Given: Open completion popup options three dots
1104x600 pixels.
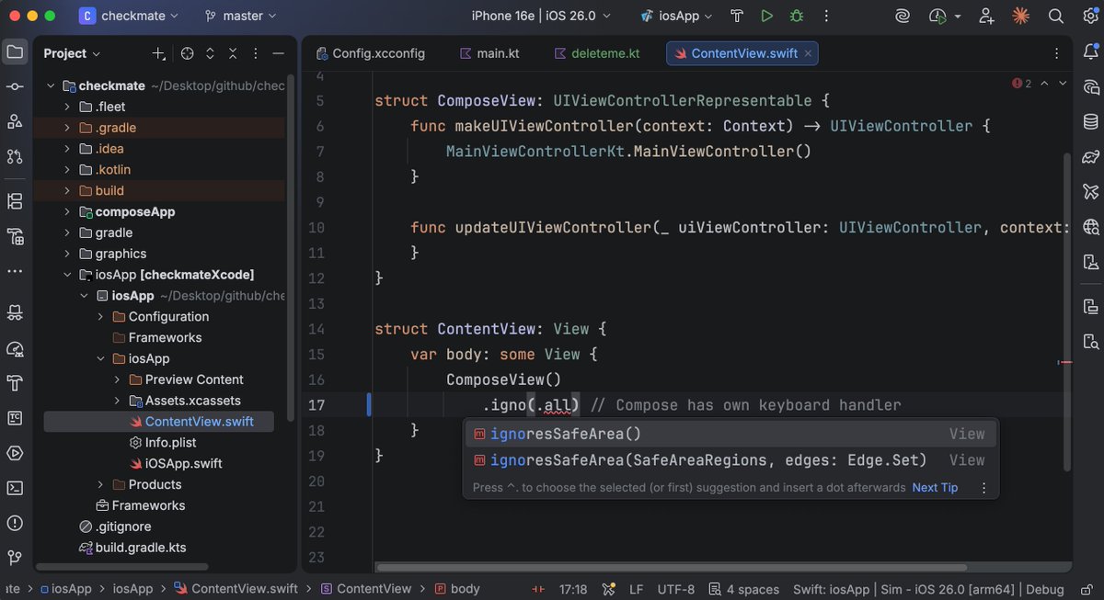Looking at the screenshot, I should click(983, 488).
